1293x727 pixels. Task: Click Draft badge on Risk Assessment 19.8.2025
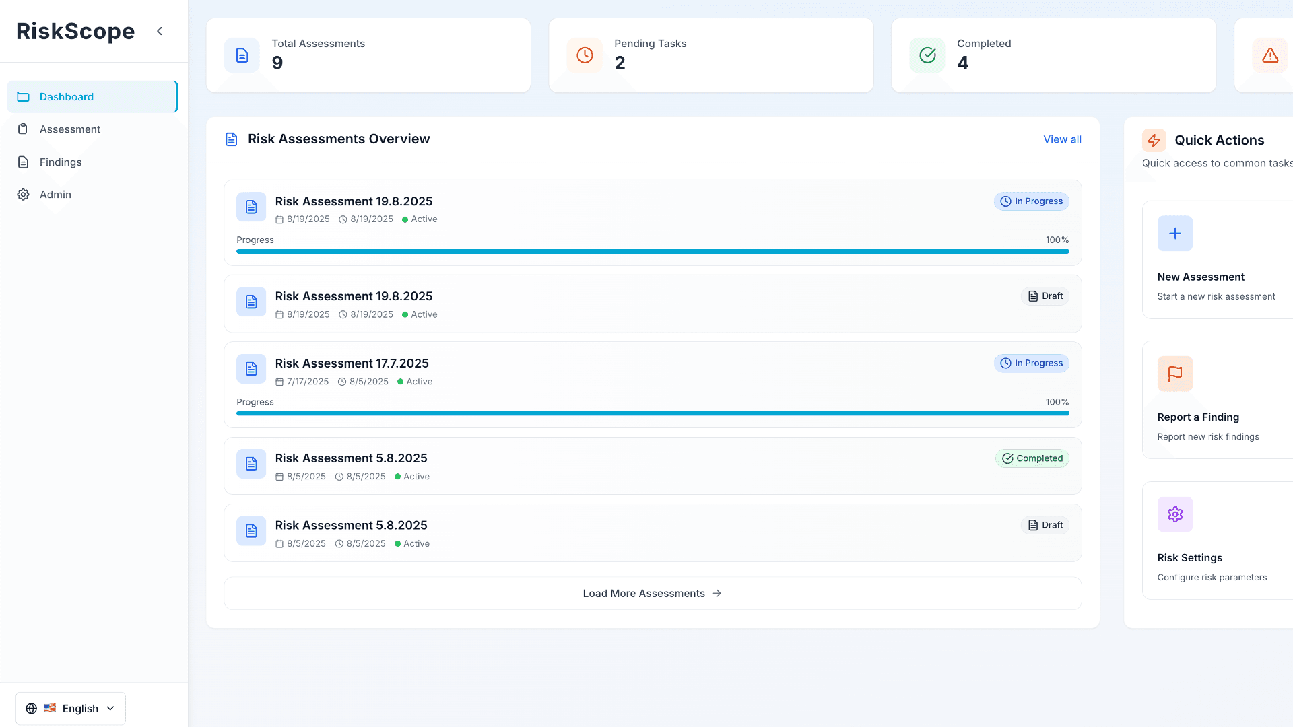(1045, 296)
